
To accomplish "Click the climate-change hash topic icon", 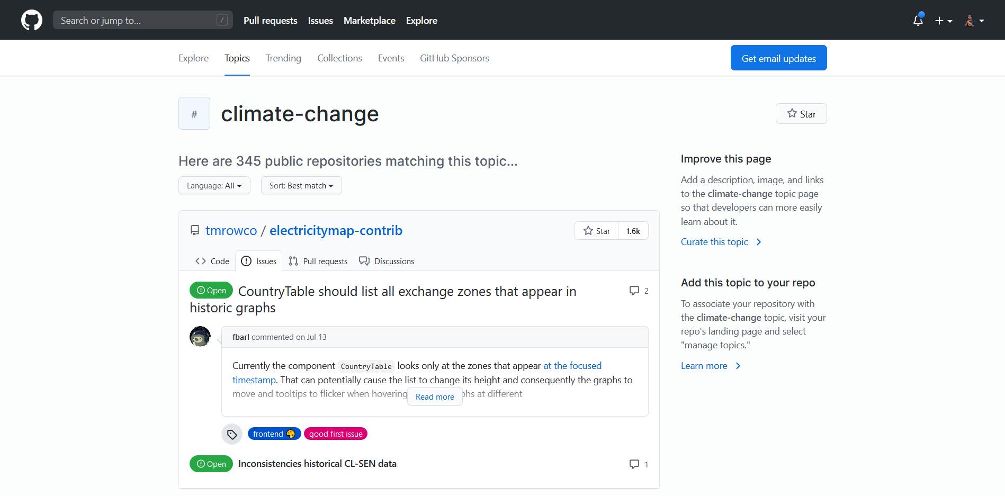I will [194, 113].
